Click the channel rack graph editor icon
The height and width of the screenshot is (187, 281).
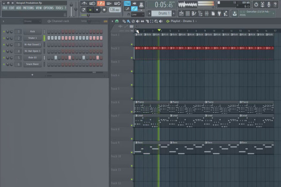105,21
